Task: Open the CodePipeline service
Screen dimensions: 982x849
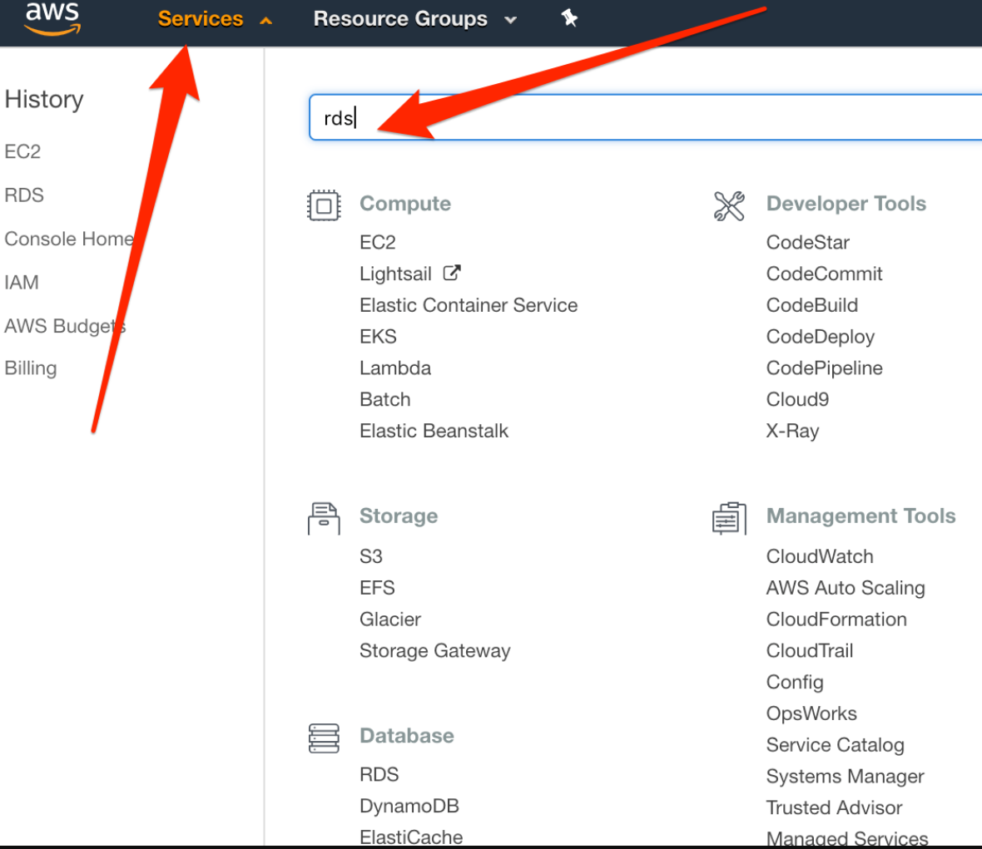Action: 824,368
